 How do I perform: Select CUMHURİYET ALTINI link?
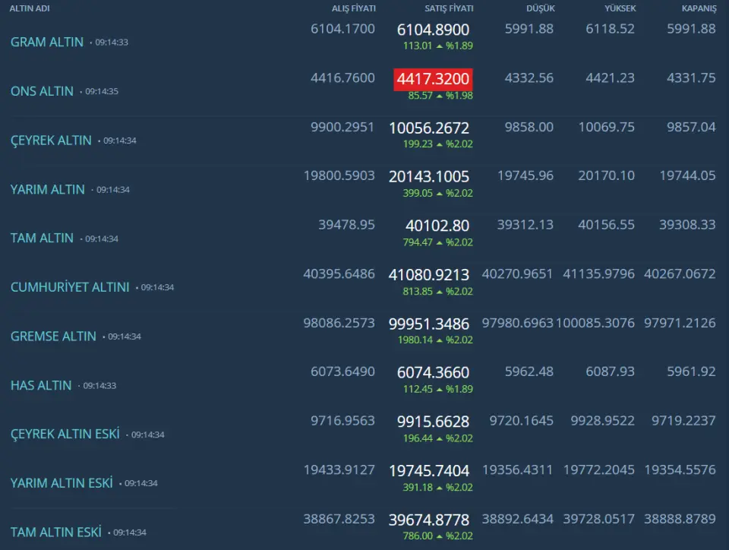[70, 287]
